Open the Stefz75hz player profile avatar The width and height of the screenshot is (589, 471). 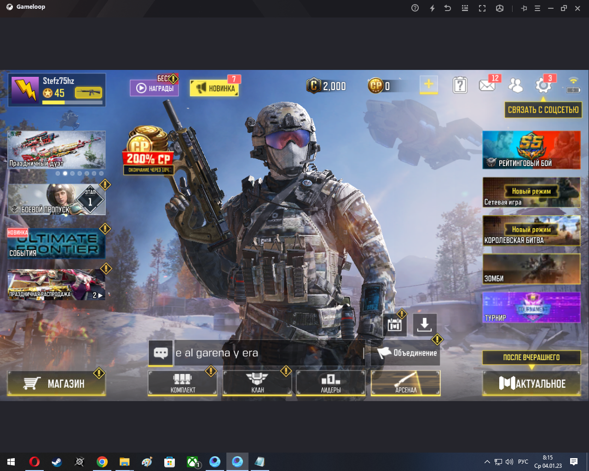pos(25,90)
